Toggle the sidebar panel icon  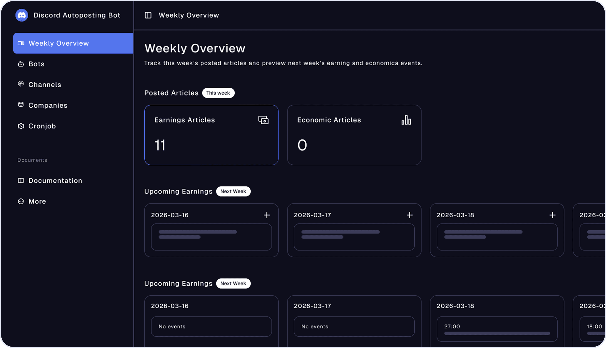pyautogui.click(x=148, y=15)
